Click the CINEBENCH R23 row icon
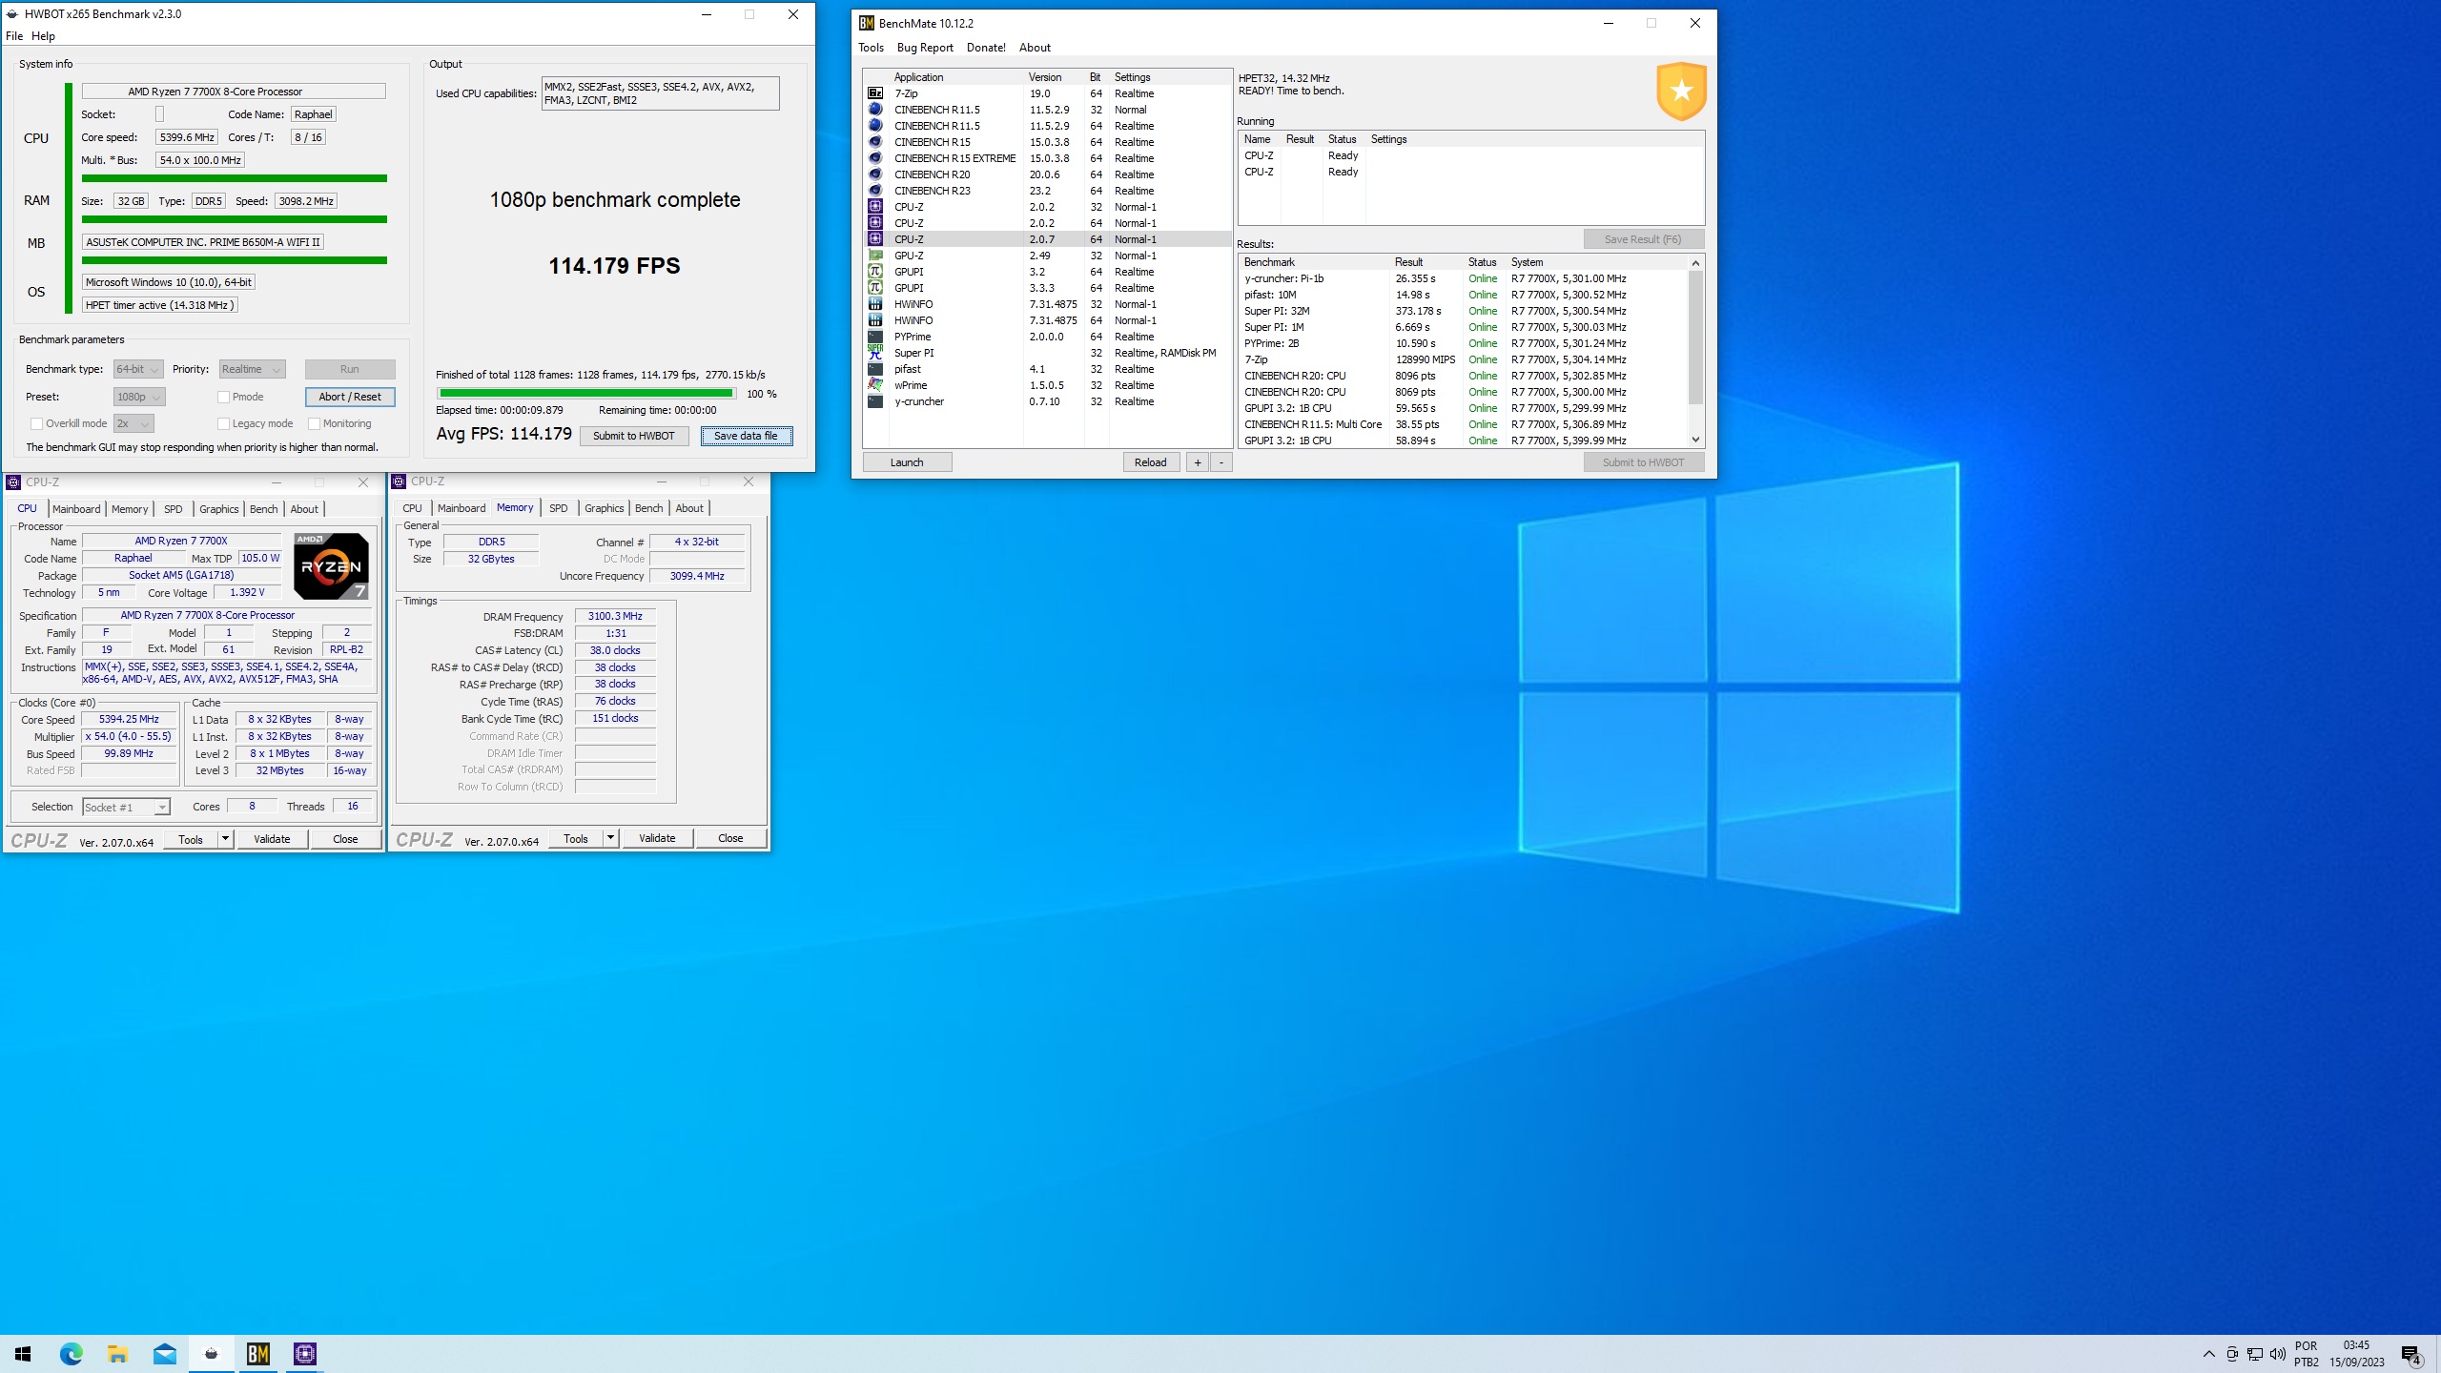2441x1373 pixels. point(874,191)
